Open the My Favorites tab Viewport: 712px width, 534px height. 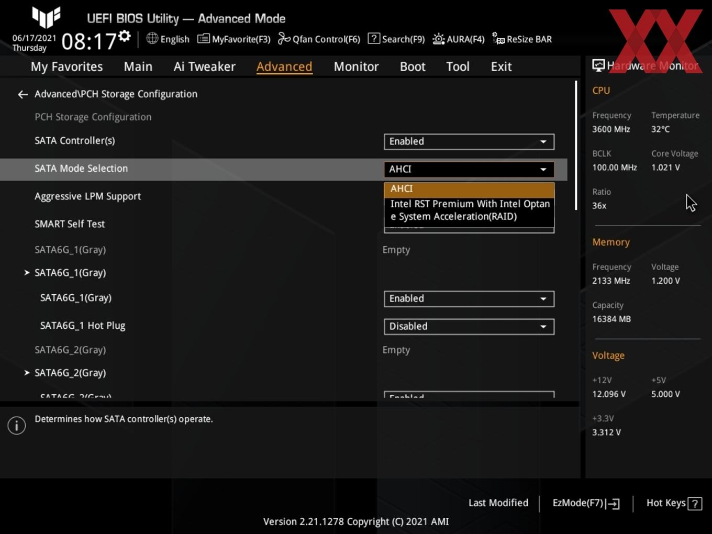coord(66,66)
